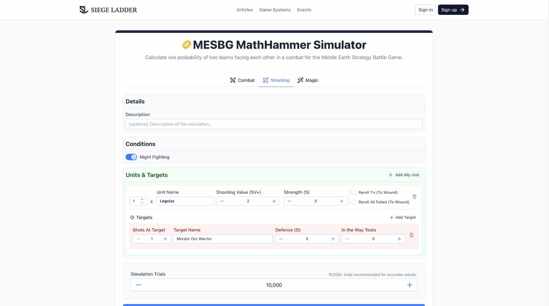
Task: Turn off Night Fighting toggle
Action: tap(131, 157)
